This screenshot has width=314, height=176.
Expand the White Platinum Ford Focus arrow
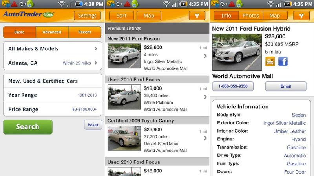point(205,97)
